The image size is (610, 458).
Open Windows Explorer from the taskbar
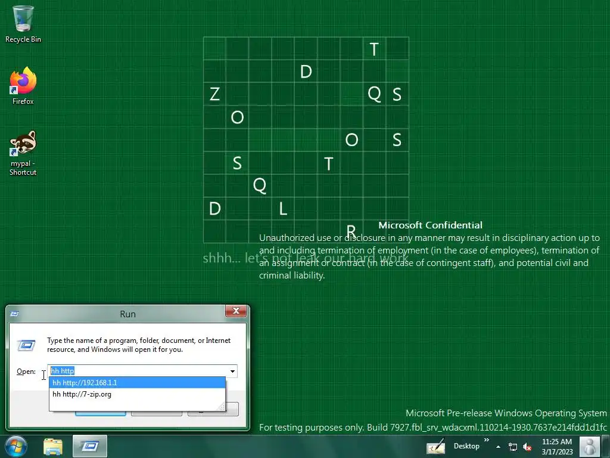click(x=53, y=447)
